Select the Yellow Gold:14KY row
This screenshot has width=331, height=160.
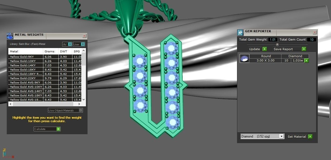point(45,65)
